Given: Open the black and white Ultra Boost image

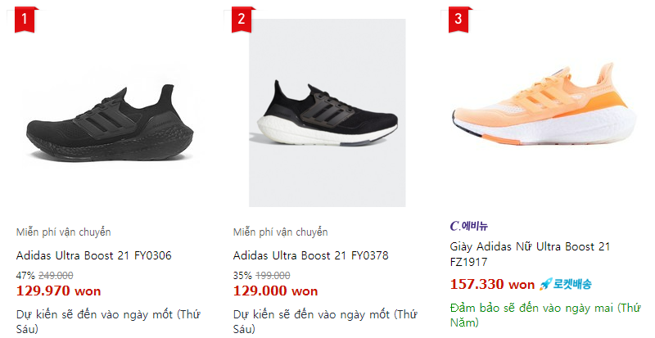Looking at the screenshot, I should click(x=327, y=113).
